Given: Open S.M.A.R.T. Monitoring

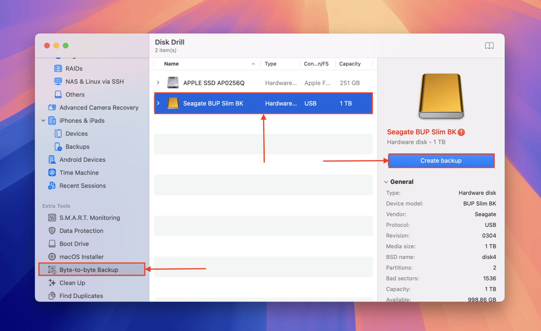Looking at the screenshot, I should (90, 218).
